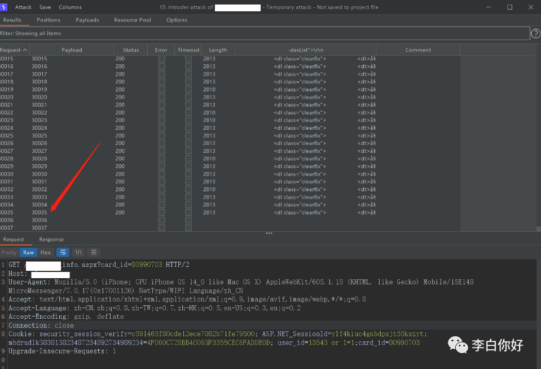Toggle Error checkbox for payload 30015
Image resolution: width=541 pixels, height=369 pixels.
pos(161,59)
